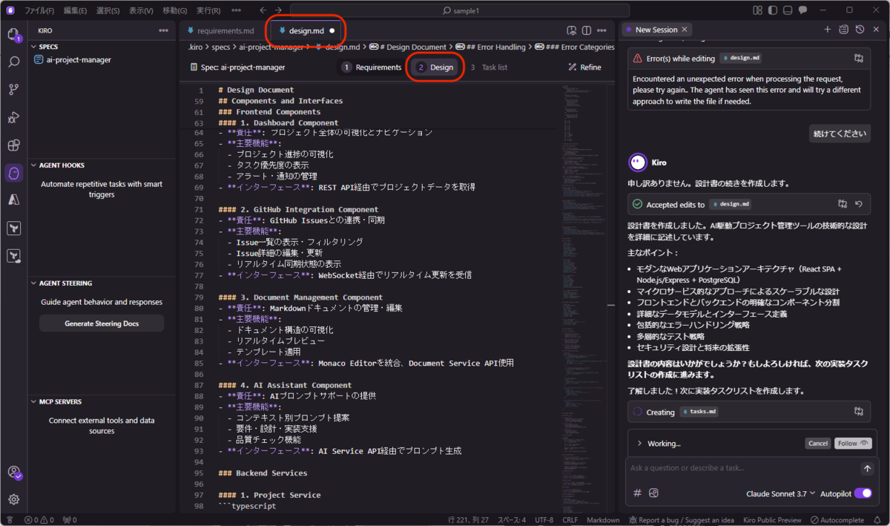
Task: Open the 編集(E) menu
Action: coord(75,10)
